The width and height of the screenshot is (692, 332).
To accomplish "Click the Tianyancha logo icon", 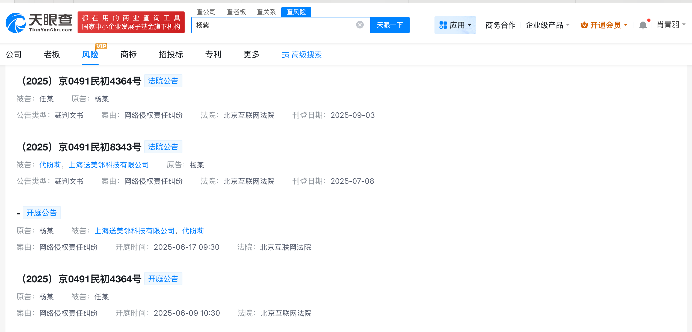I will 16,23.
